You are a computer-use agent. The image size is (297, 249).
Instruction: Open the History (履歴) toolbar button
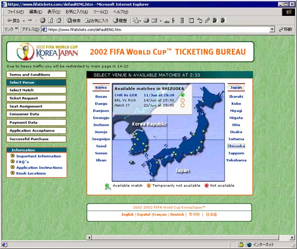(x=120, y=20)
